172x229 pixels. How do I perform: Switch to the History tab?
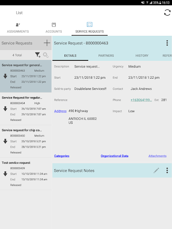[142, 55]
